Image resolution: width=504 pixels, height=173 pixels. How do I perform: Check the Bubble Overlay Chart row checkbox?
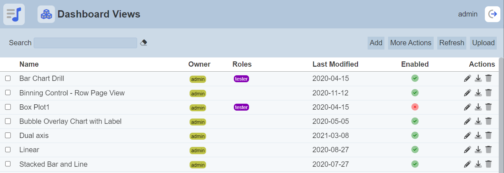8,121
